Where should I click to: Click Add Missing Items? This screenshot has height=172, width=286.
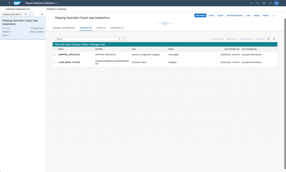point(235,16)
